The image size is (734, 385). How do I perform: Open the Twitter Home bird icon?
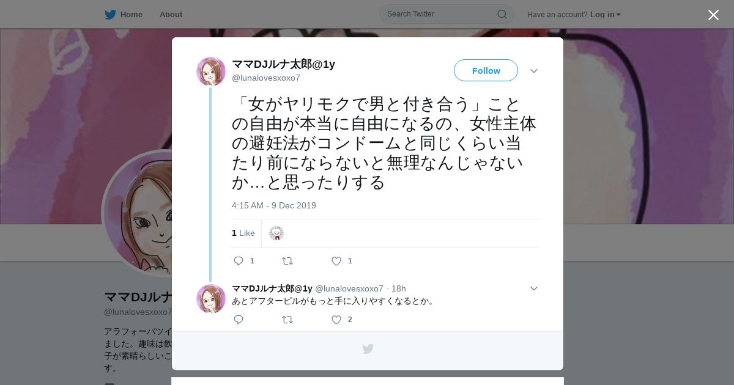click(110, 14)
